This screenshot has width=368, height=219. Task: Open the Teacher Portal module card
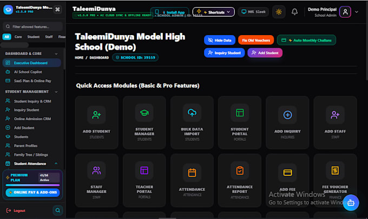144,180
